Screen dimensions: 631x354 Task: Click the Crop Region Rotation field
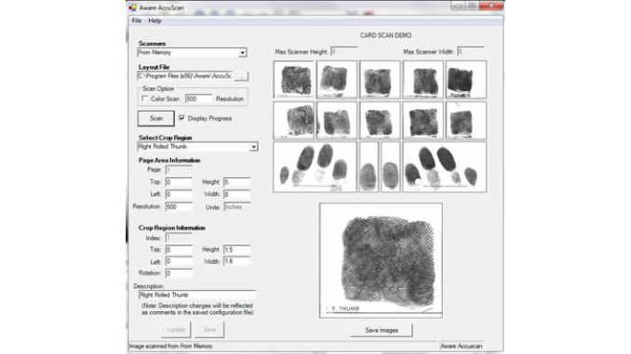click(x=179, y=273)
